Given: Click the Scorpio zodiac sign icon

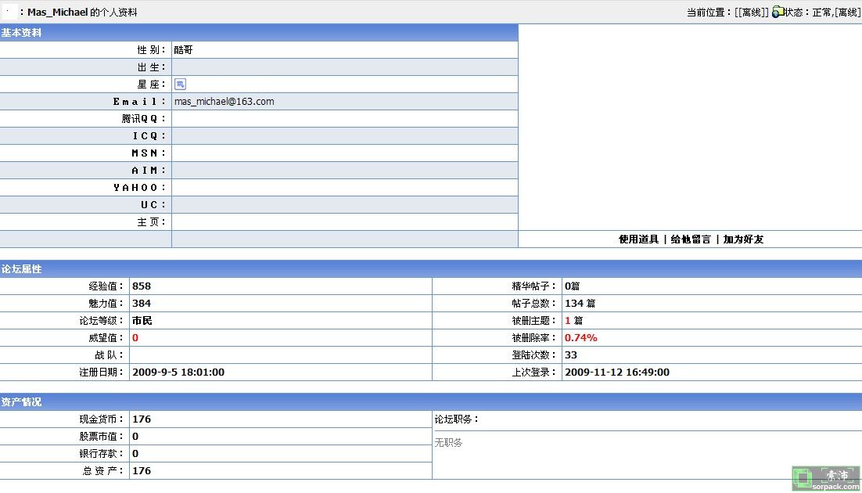Looking at the screenshot, I should [180, 85].
